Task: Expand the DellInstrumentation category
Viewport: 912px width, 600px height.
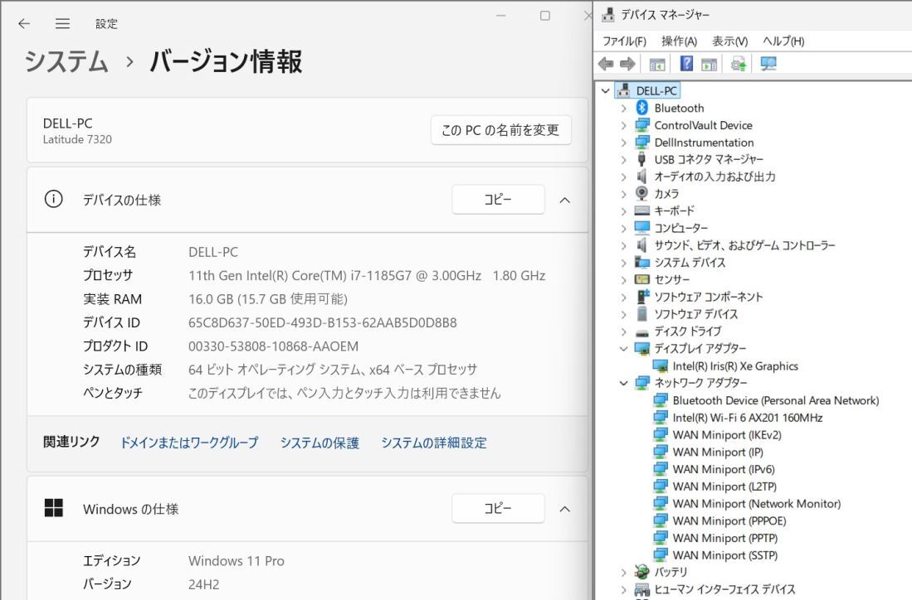Action: (x=623, y=143)
